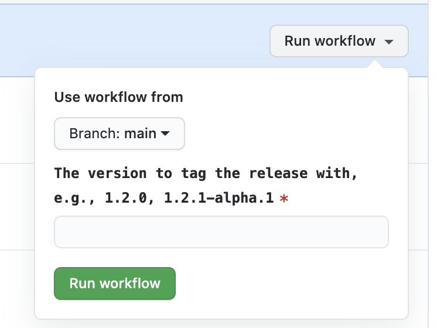Click the word "main" in branch selector
The width and height of the screenshot is (437, 328).
tap(140, 134)
